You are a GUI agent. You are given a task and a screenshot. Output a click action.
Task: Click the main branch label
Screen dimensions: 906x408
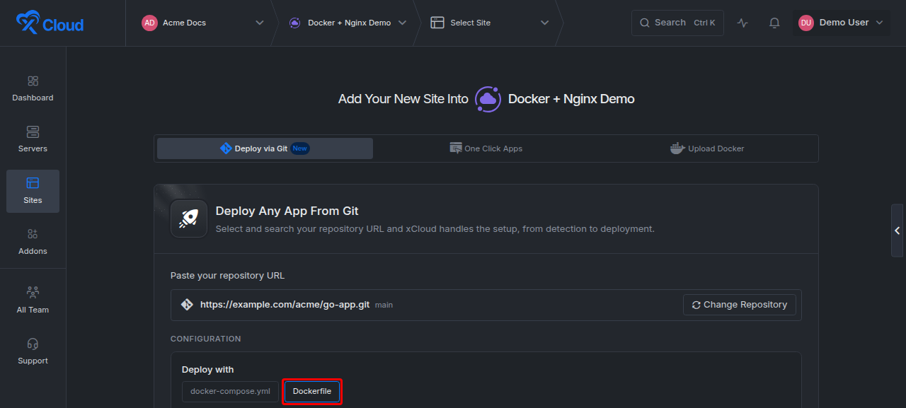click(384, 305)
